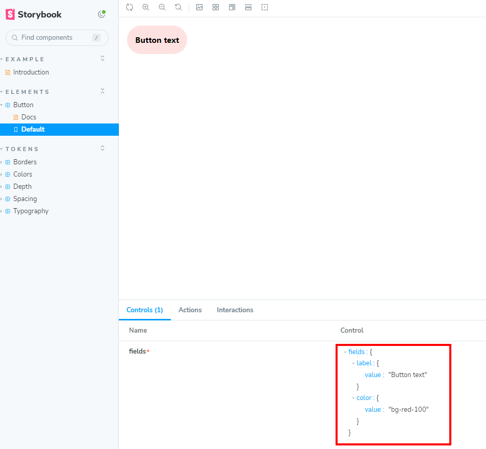
Task: Toggle the outline display tool
Action: tap(265, 7)
